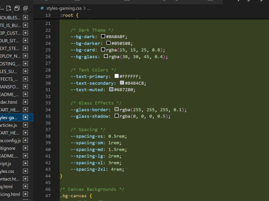Click the #FFFFFF hex value
The image size is (269, 201).
[x=129, y=76]
